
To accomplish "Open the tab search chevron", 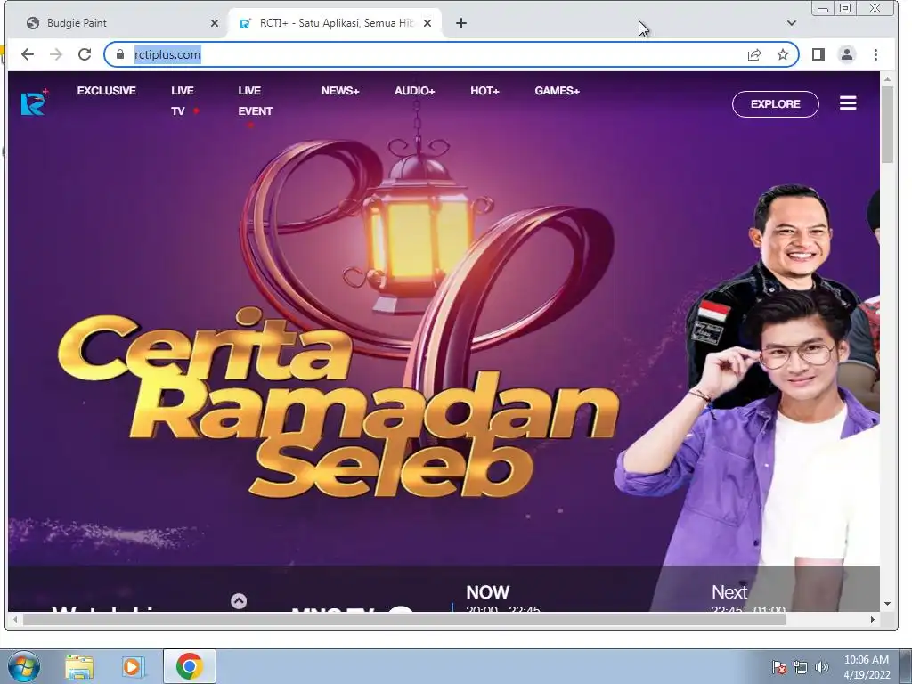I will (x=792, y=23).
